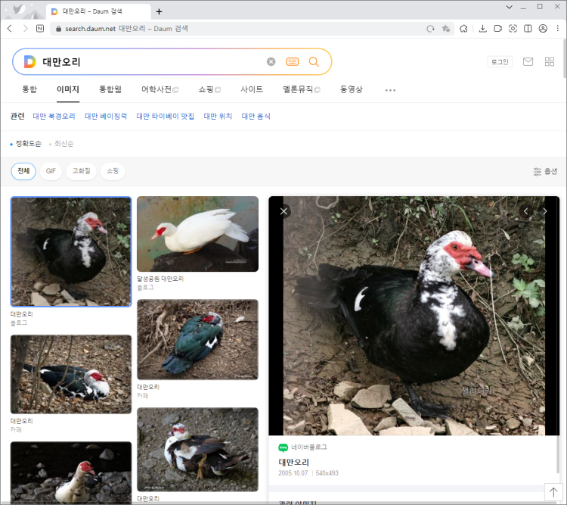View site info via lock icon

58,29
